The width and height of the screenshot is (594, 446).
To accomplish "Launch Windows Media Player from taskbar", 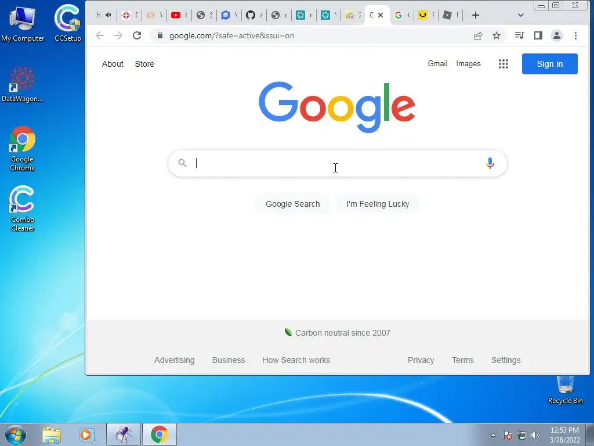I will 86,434.
